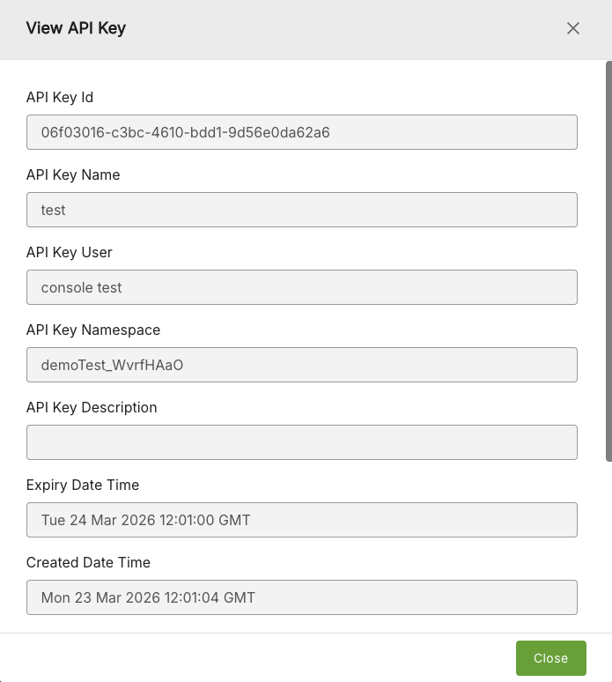
Task: Click scrollbar track below the thumb
Action: coord(608,546)
